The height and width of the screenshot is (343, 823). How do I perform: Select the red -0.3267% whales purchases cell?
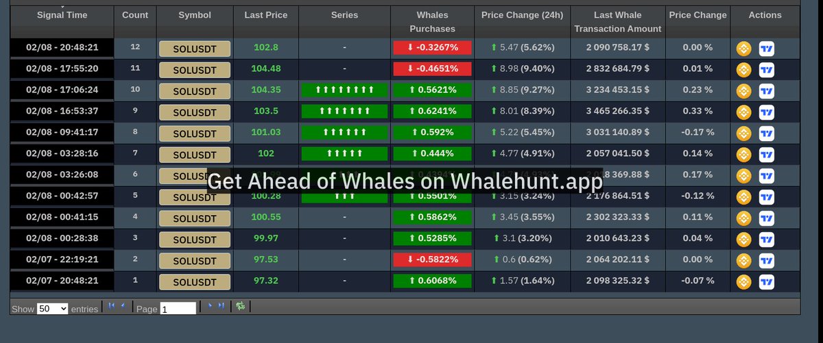433,48
